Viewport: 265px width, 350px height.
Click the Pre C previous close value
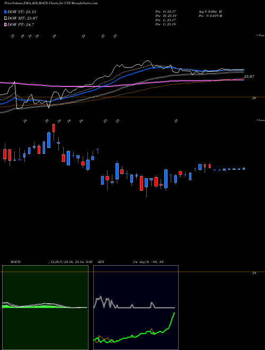click(166, 24)
